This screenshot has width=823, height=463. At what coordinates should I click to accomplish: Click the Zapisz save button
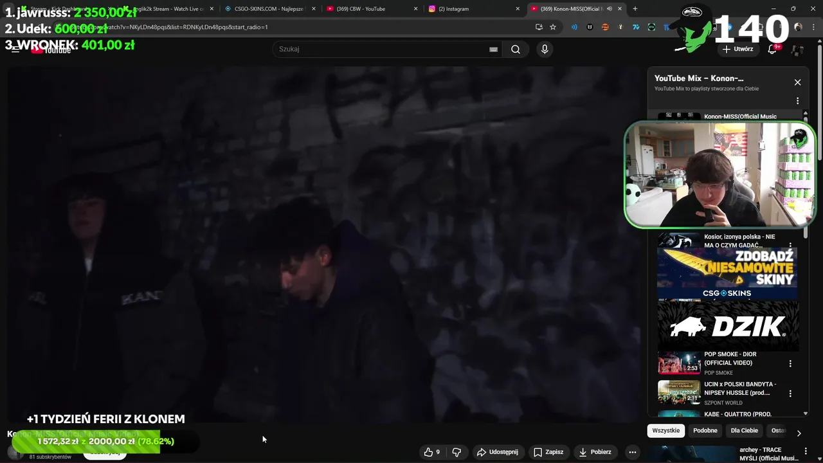[548, 452]
